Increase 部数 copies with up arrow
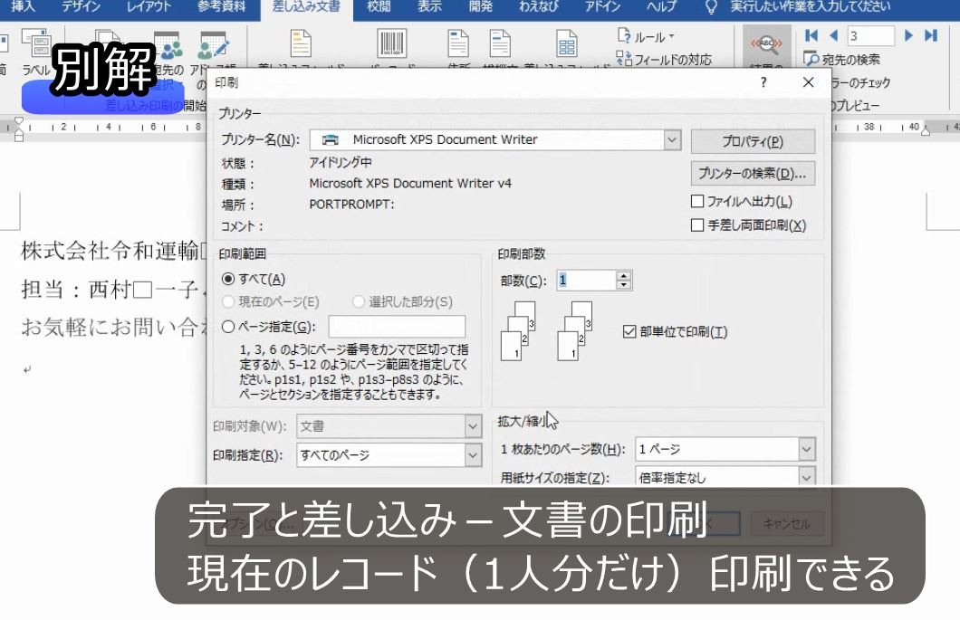This screenshot has height=620, width=960. [623, 275]
